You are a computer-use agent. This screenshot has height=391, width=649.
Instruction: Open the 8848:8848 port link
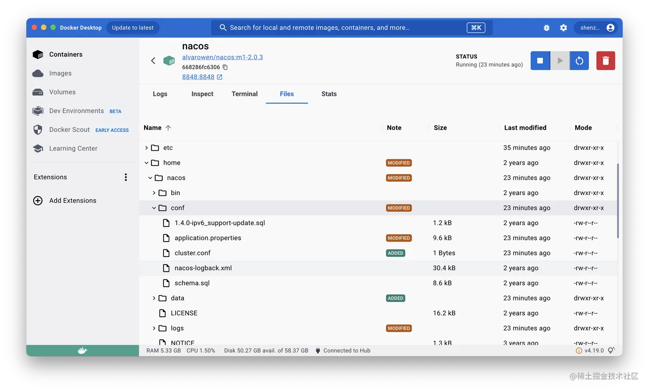198,77
